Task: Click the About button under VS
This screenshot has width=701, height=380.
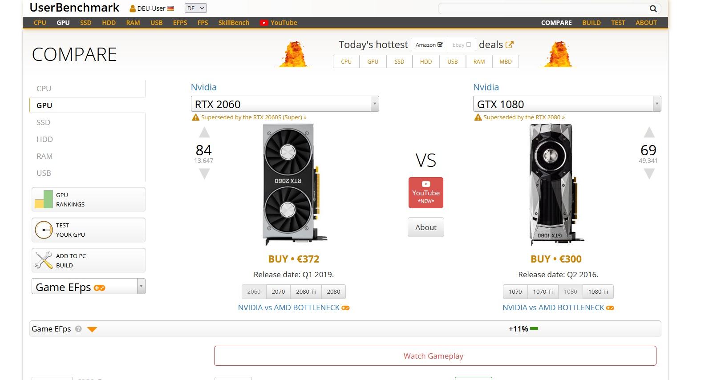Action: pyautogui.click(x=426, y=227)
